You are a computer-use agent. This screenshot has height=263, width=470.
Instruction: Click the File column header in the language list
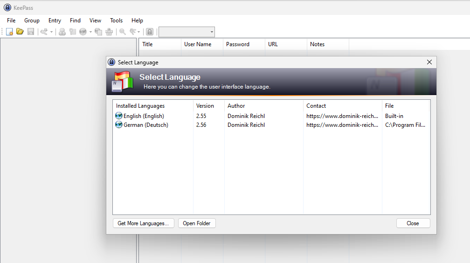(x=406, y=105)
